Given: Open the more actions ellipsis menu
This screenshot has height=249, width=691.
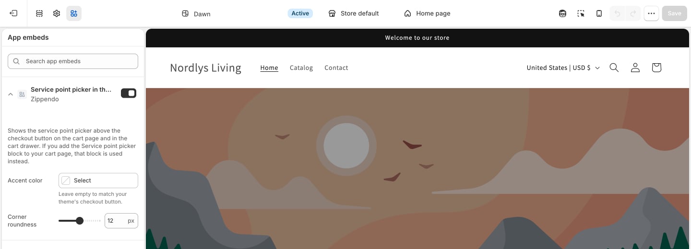Looking at the screenshot, I should 651,13.
